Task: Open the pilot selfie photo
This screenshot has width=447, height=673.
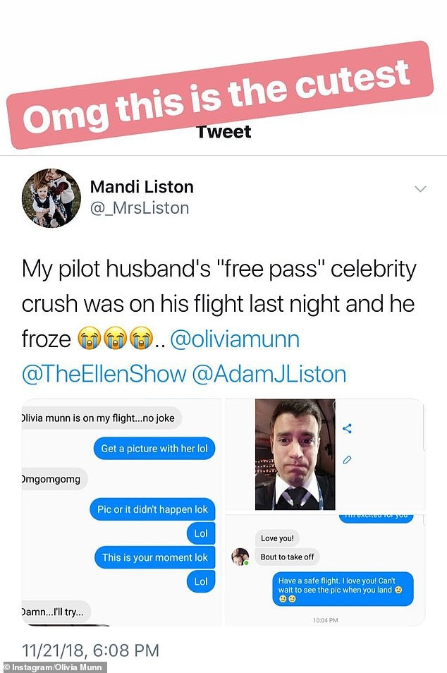Action: point(295,454)
